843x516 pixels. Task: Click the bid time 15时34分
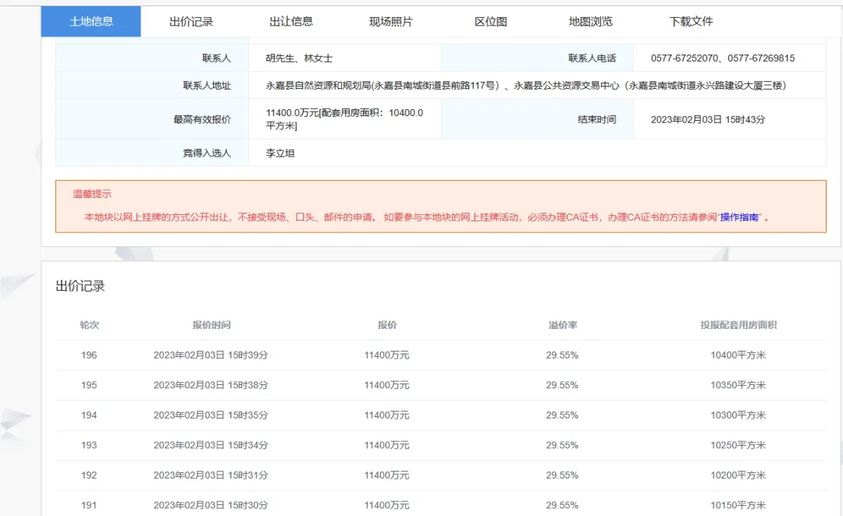[x=248, y=445]
